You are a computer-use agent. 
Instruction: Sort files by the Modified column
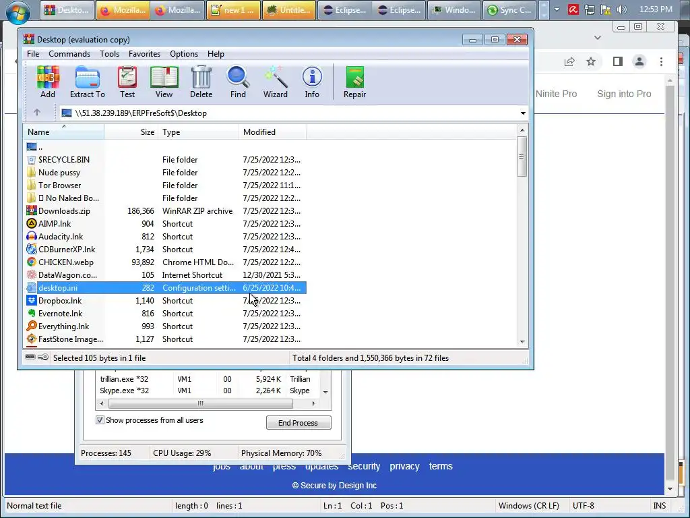pos(273,132)
